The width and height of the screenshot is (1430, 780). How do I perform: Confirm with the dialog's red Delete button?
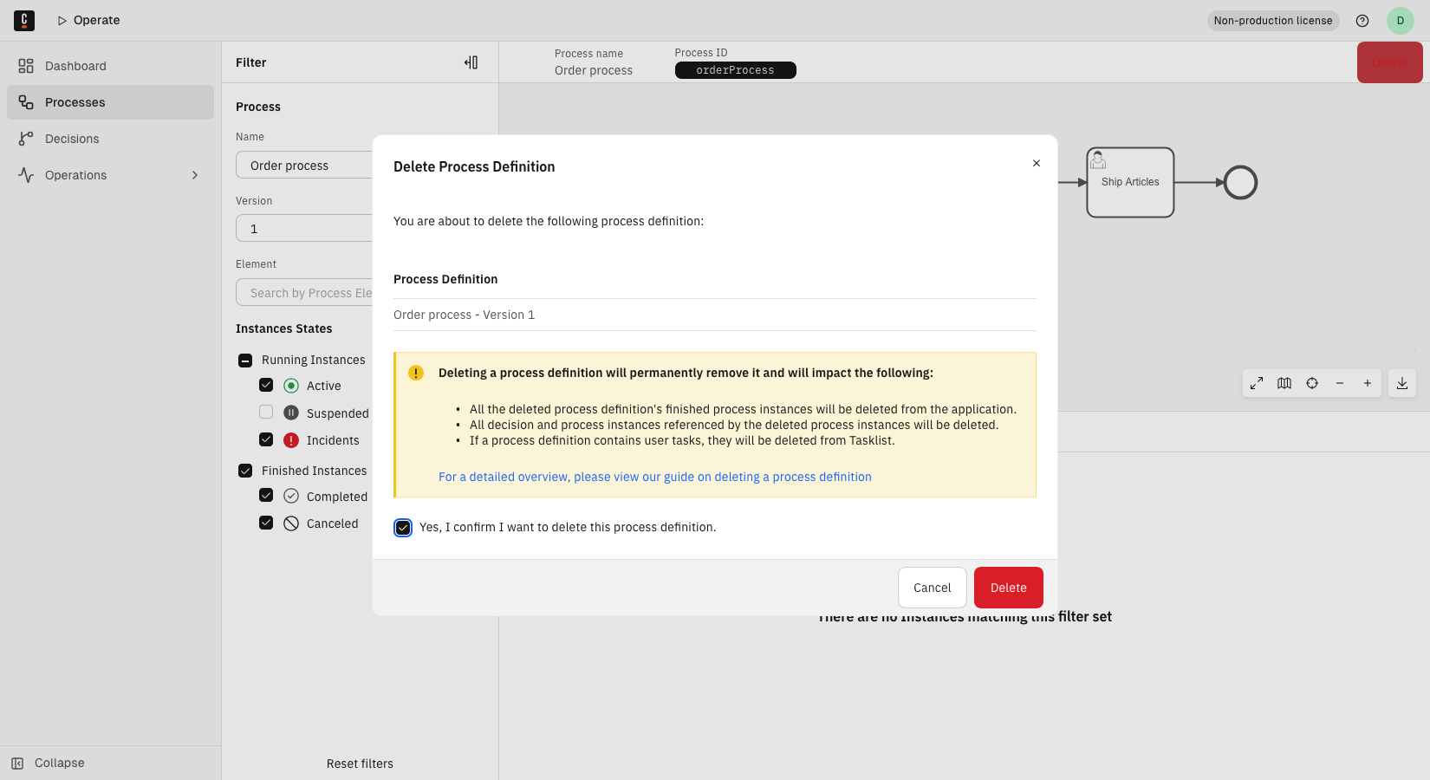[x=1009, y=588]
